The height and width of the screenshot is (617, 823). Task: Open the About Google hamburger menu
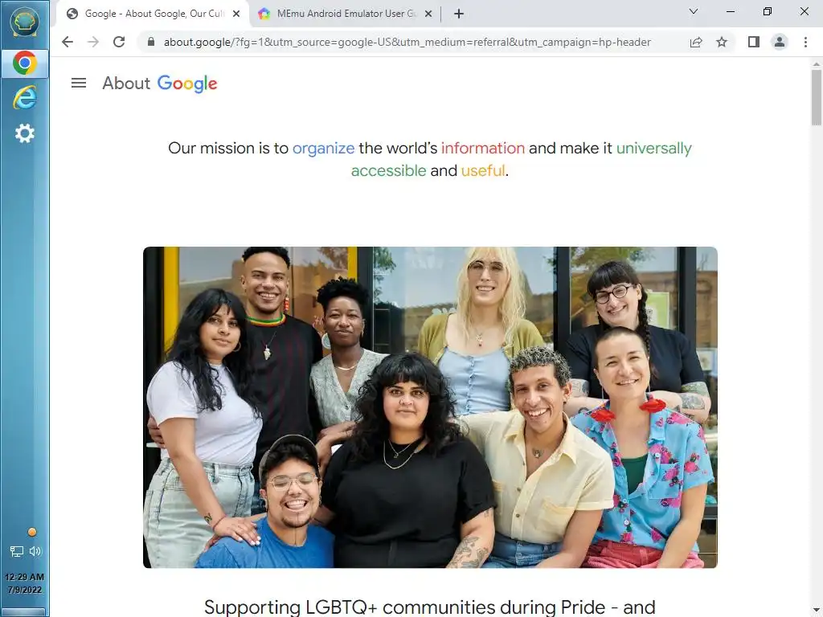(79, 83)
